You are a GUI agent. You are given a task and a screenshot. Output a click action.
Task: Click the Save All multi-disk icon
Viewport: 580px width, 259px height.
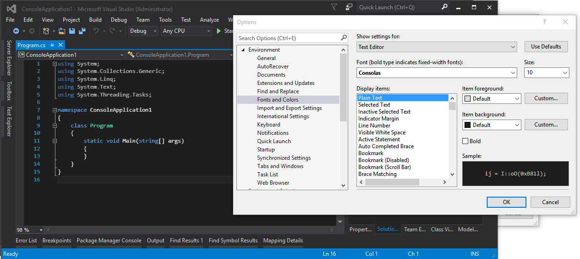82,31
